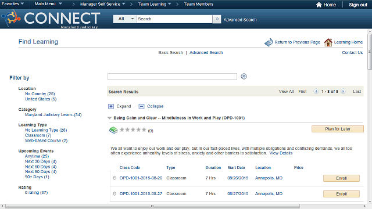Image resolution: width=372 pixels, height=209 pixels.
Task: Filter upcoming events by Anytime (25)
Action: point(37,156)
